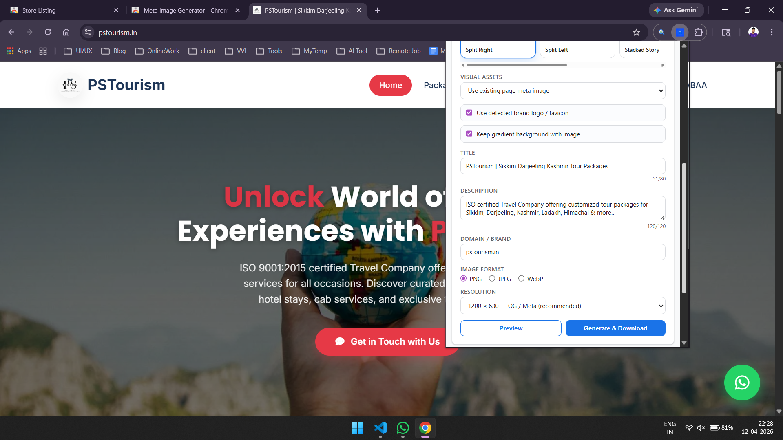Uncheck Use detected brand logo / favicon
The width and height of the screenshot is (783, 440).
469,113
